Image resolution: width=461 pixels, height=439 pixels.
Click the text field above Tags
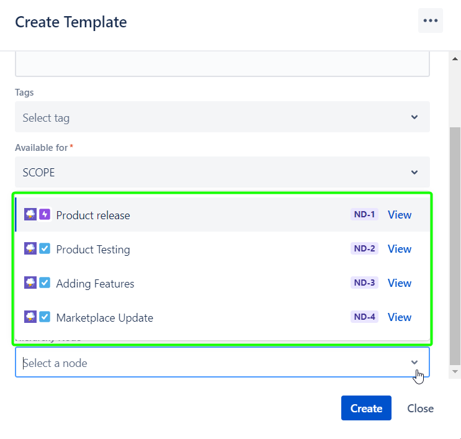click(x=222, y=65)
